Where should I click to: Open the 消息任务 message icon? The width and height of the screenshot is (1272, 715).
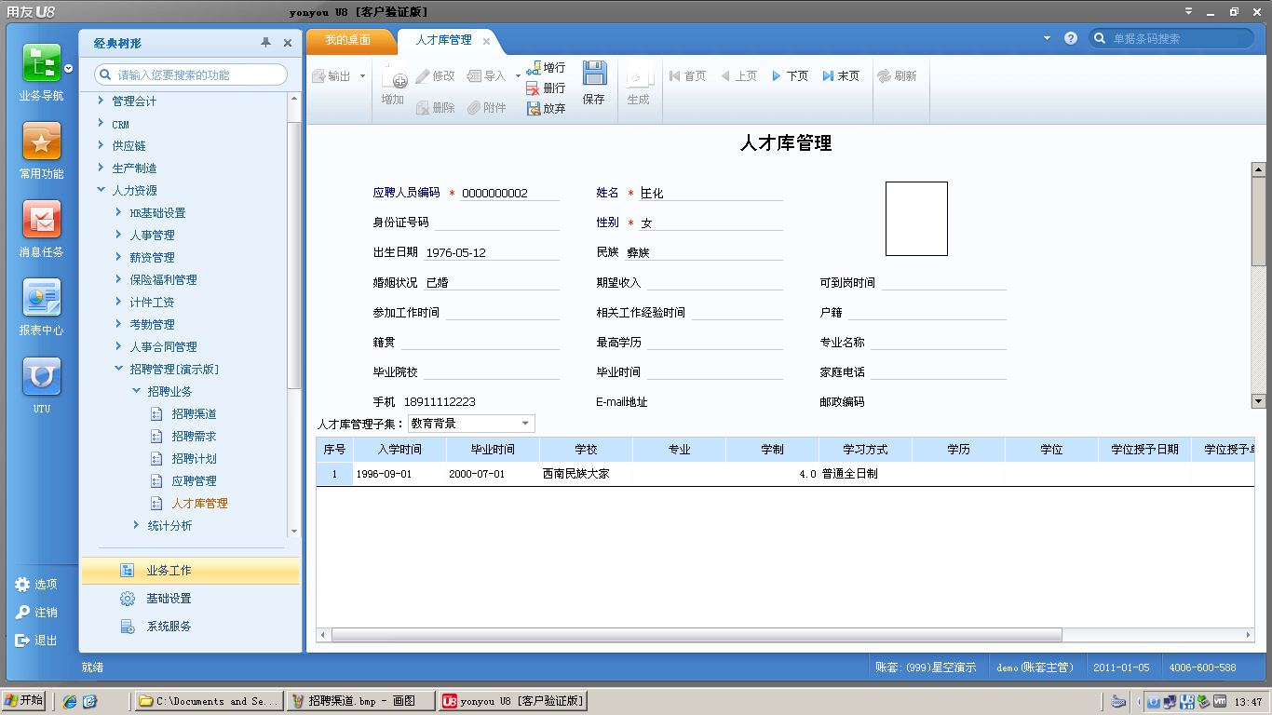pos(42,219)
